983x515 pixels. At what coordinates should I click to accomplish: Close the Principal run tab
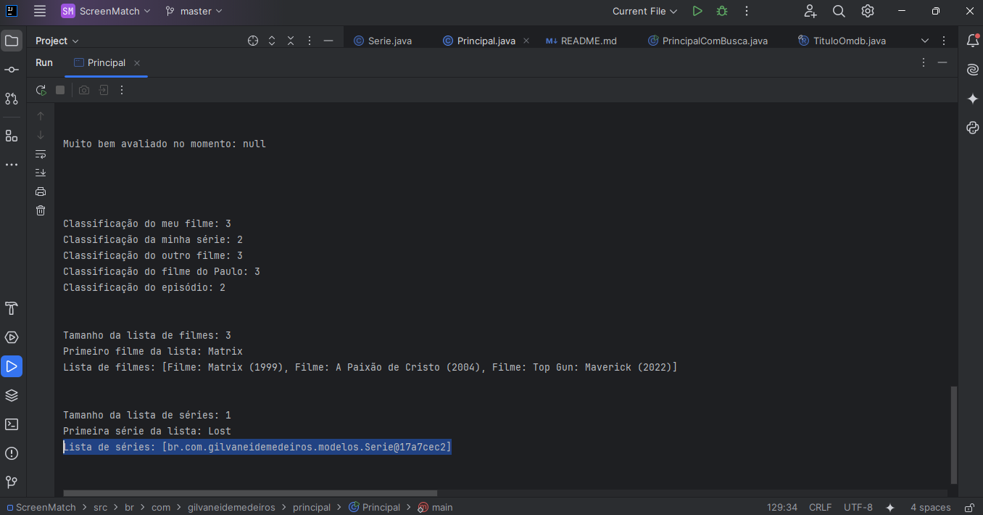click(x=137, y=63)
